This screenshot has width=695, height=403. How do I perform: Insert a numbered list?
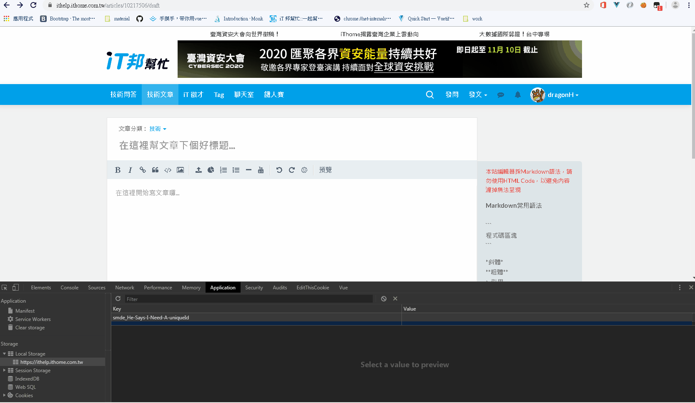[x=223, y=170]
